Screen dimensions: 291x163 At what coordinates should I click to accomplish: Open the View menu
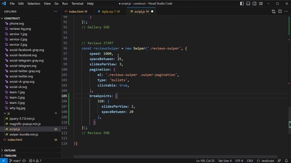[x=47, y=4]
